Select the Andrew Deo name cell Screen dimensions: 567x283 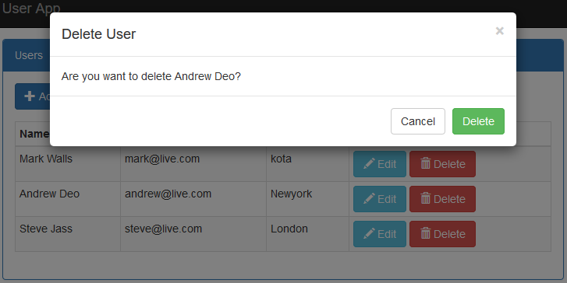(68, 199)
